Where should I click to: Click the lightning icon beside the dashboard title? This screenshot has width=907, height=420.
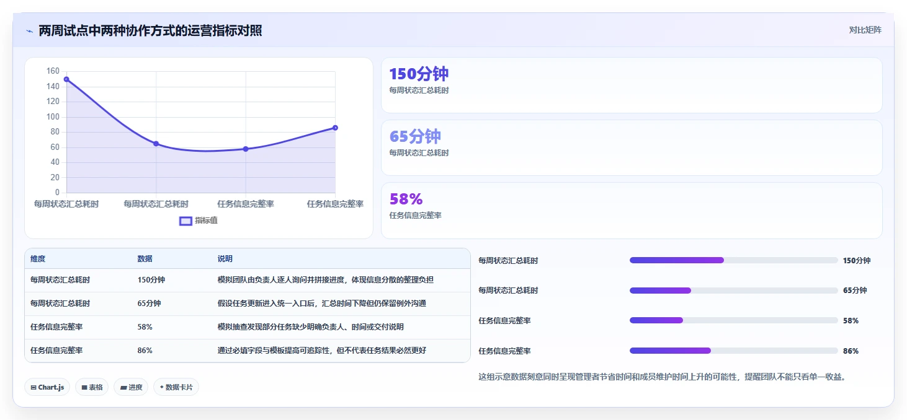pos(29,30)
